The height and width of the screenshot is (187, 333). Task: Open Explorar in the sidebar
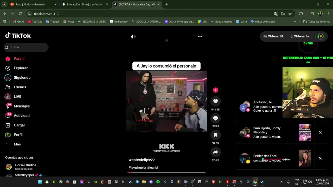(x=21, y=68)
